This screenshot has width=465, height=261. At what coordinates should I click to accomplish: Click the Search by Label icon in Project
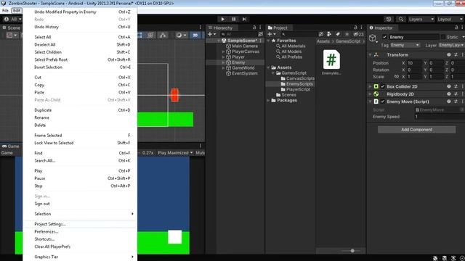click(338, 34)
